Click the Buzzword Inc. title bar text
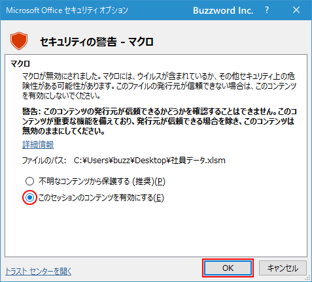 [x=223, y=10]
